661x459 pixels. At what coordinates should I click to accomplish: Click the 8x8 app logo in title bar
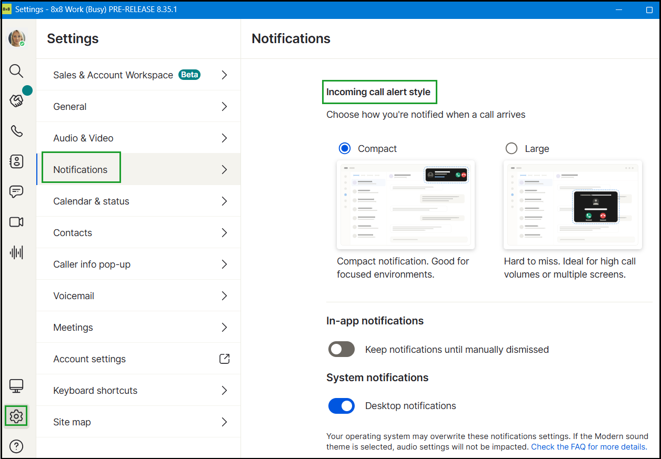[7, 9]
